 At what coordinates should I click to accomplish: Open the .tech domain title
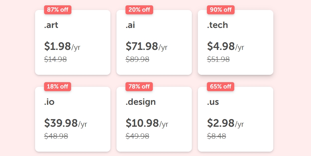pos(217,25)
